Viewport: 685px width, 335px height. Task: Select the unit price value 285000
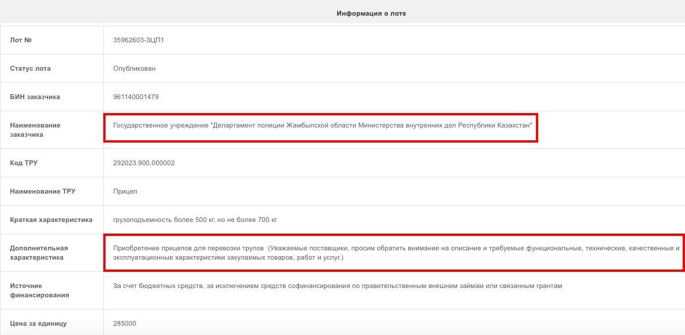[125, 323]
